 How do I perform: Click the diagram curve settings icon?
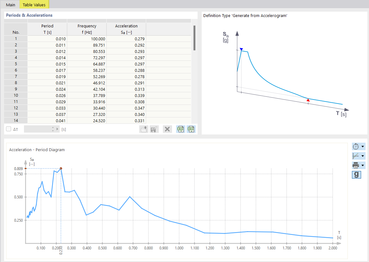[x=356, y=156]
